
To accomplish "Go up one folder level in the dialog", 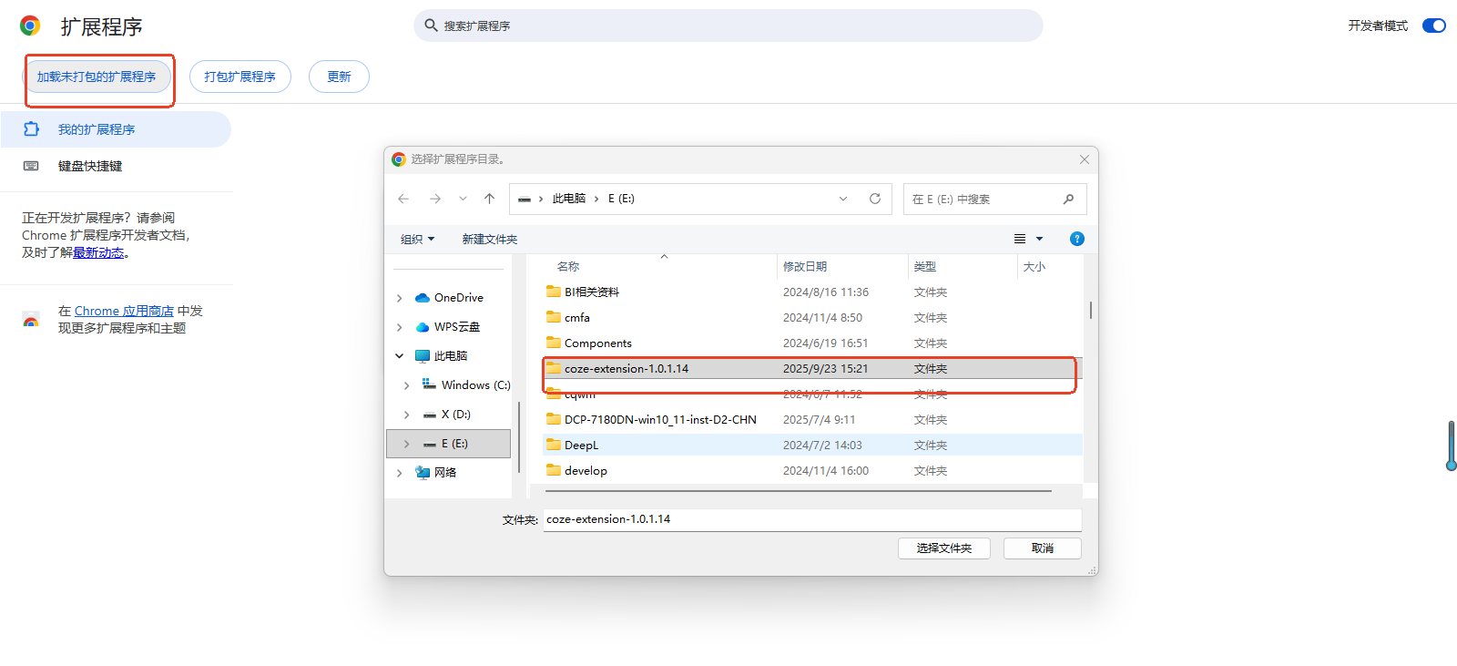I will tap(490, 199).
